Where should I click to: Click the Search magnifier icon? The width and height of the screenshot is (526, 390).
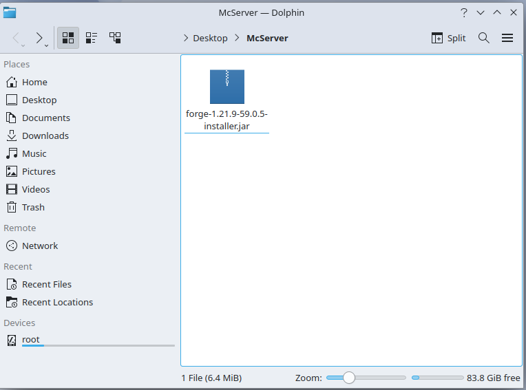pos(484,38)
